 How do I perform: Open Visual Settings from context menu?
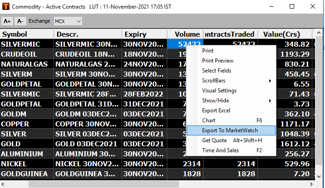point(219,91)
